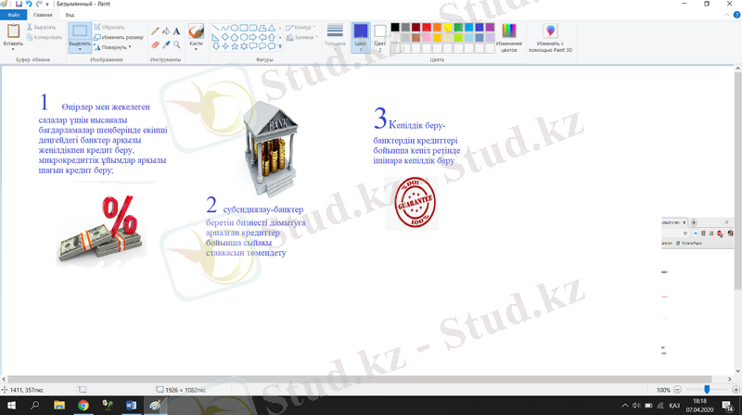Open Изменение цветов edit colors
This screenshot has height=415, width=742.
point(508,38)
